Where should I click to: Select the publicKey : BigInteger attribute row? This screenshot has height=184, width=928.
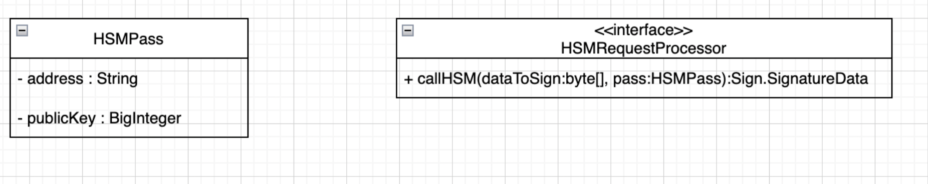tap(129, 118)
